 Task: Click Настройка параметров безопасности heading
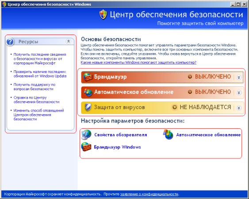point(133,121)
